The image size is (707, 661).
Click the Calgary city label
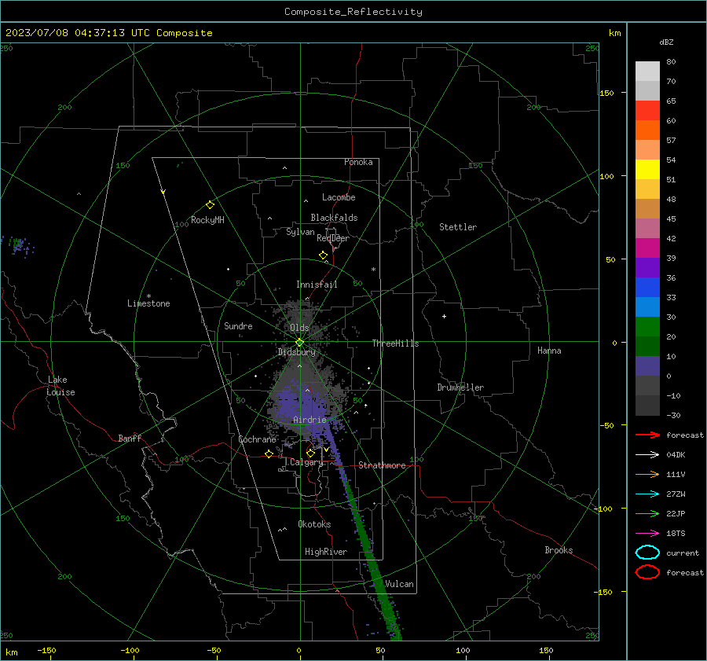pyautogui.click(x=306, y=462)
